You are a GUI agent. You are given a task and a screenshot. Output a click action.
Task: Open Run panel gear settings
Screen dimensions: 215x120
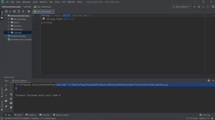(209, 81)
